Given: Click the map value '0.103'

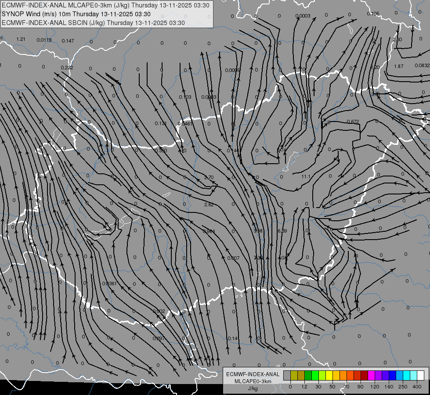Looking at the screenshot, I should (x=185, y=97).
